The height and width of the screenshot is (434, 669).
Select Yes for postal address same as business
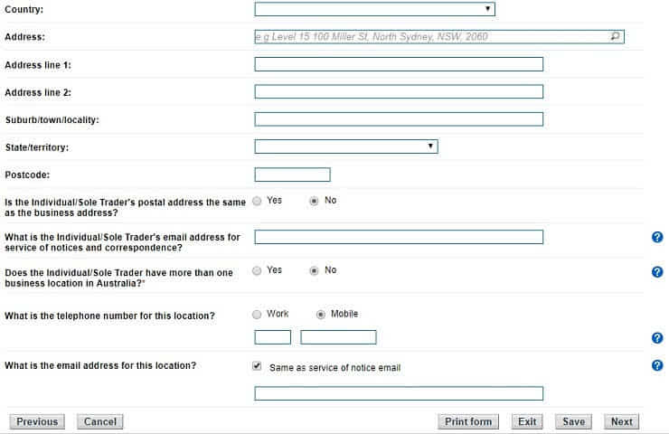pos(258,201)
